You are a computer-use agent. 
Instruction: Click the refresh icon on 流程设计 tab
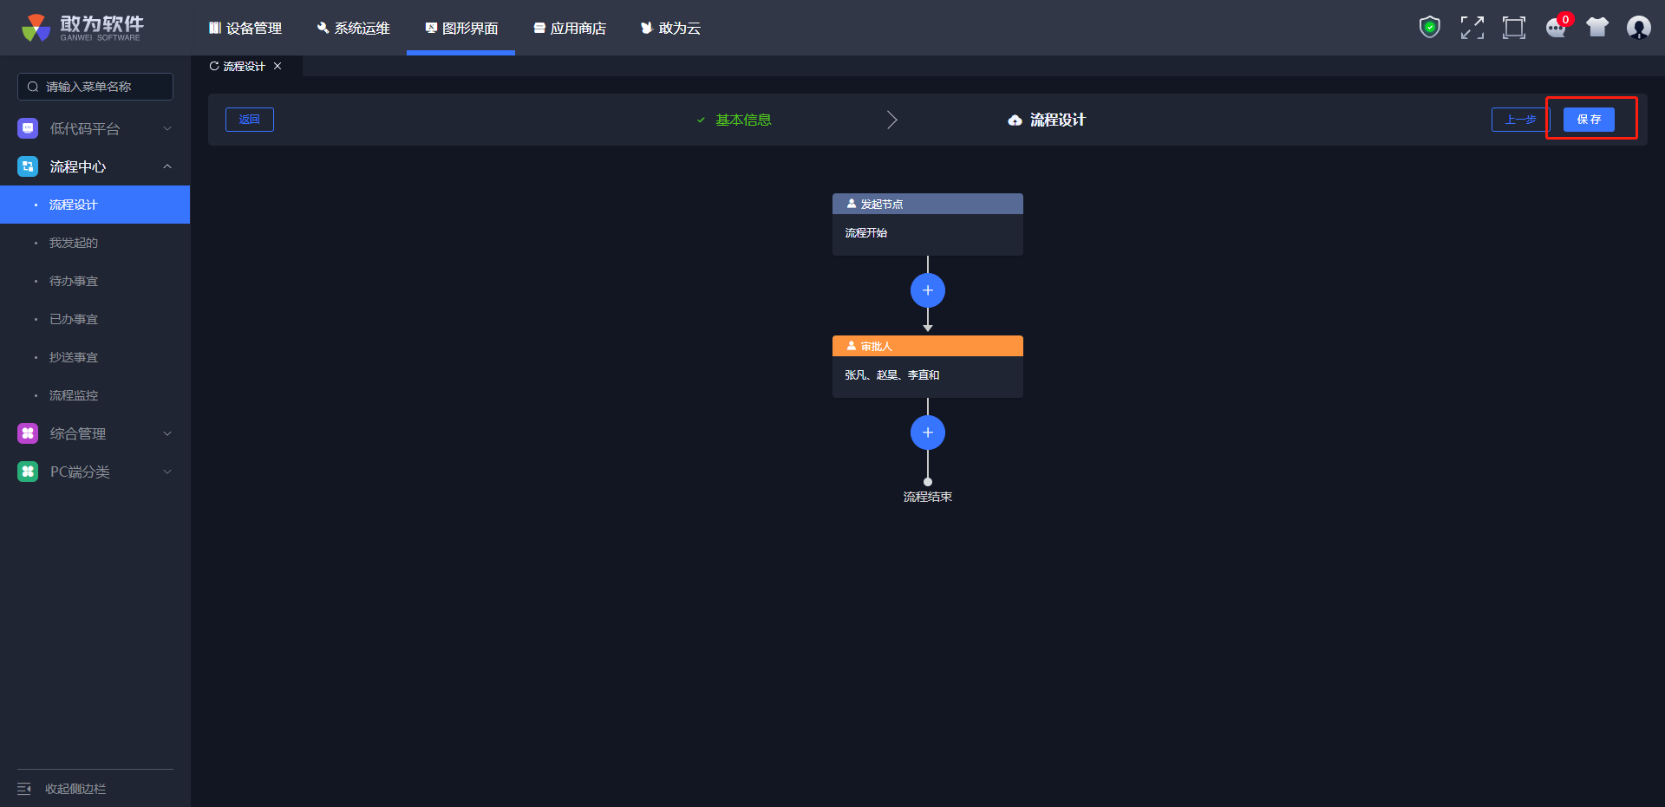[x=214, y=66]
